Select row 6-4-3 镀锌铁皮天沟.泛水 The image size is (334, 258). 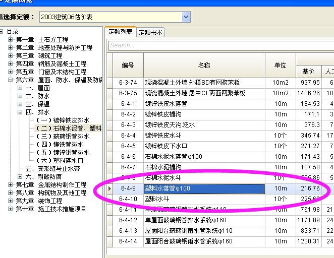pyautogui.click(x=220, y=125)
